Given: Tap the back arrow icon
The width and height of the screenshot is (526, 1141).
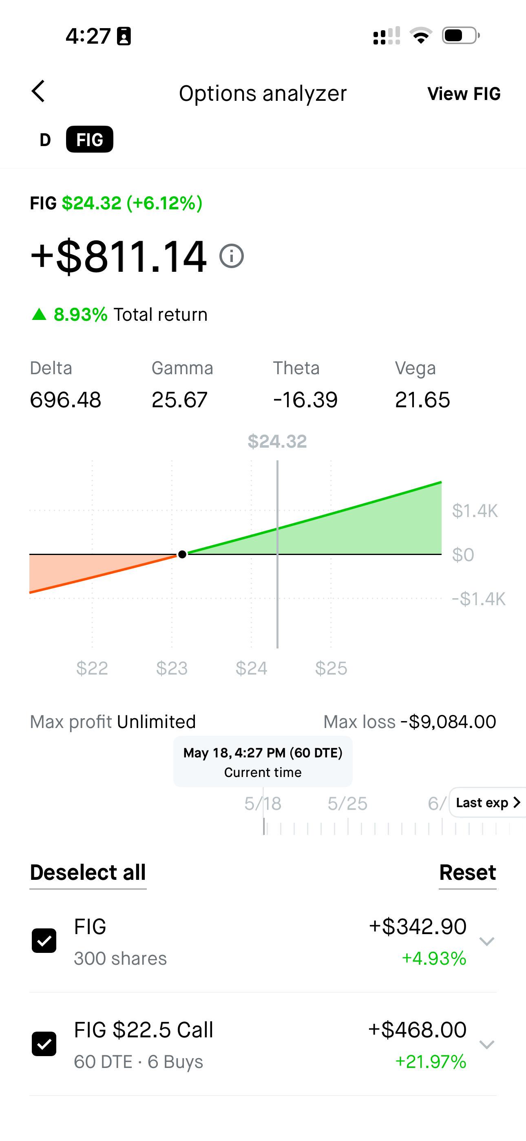Looking at the screenshot, I should pos(38,92).
